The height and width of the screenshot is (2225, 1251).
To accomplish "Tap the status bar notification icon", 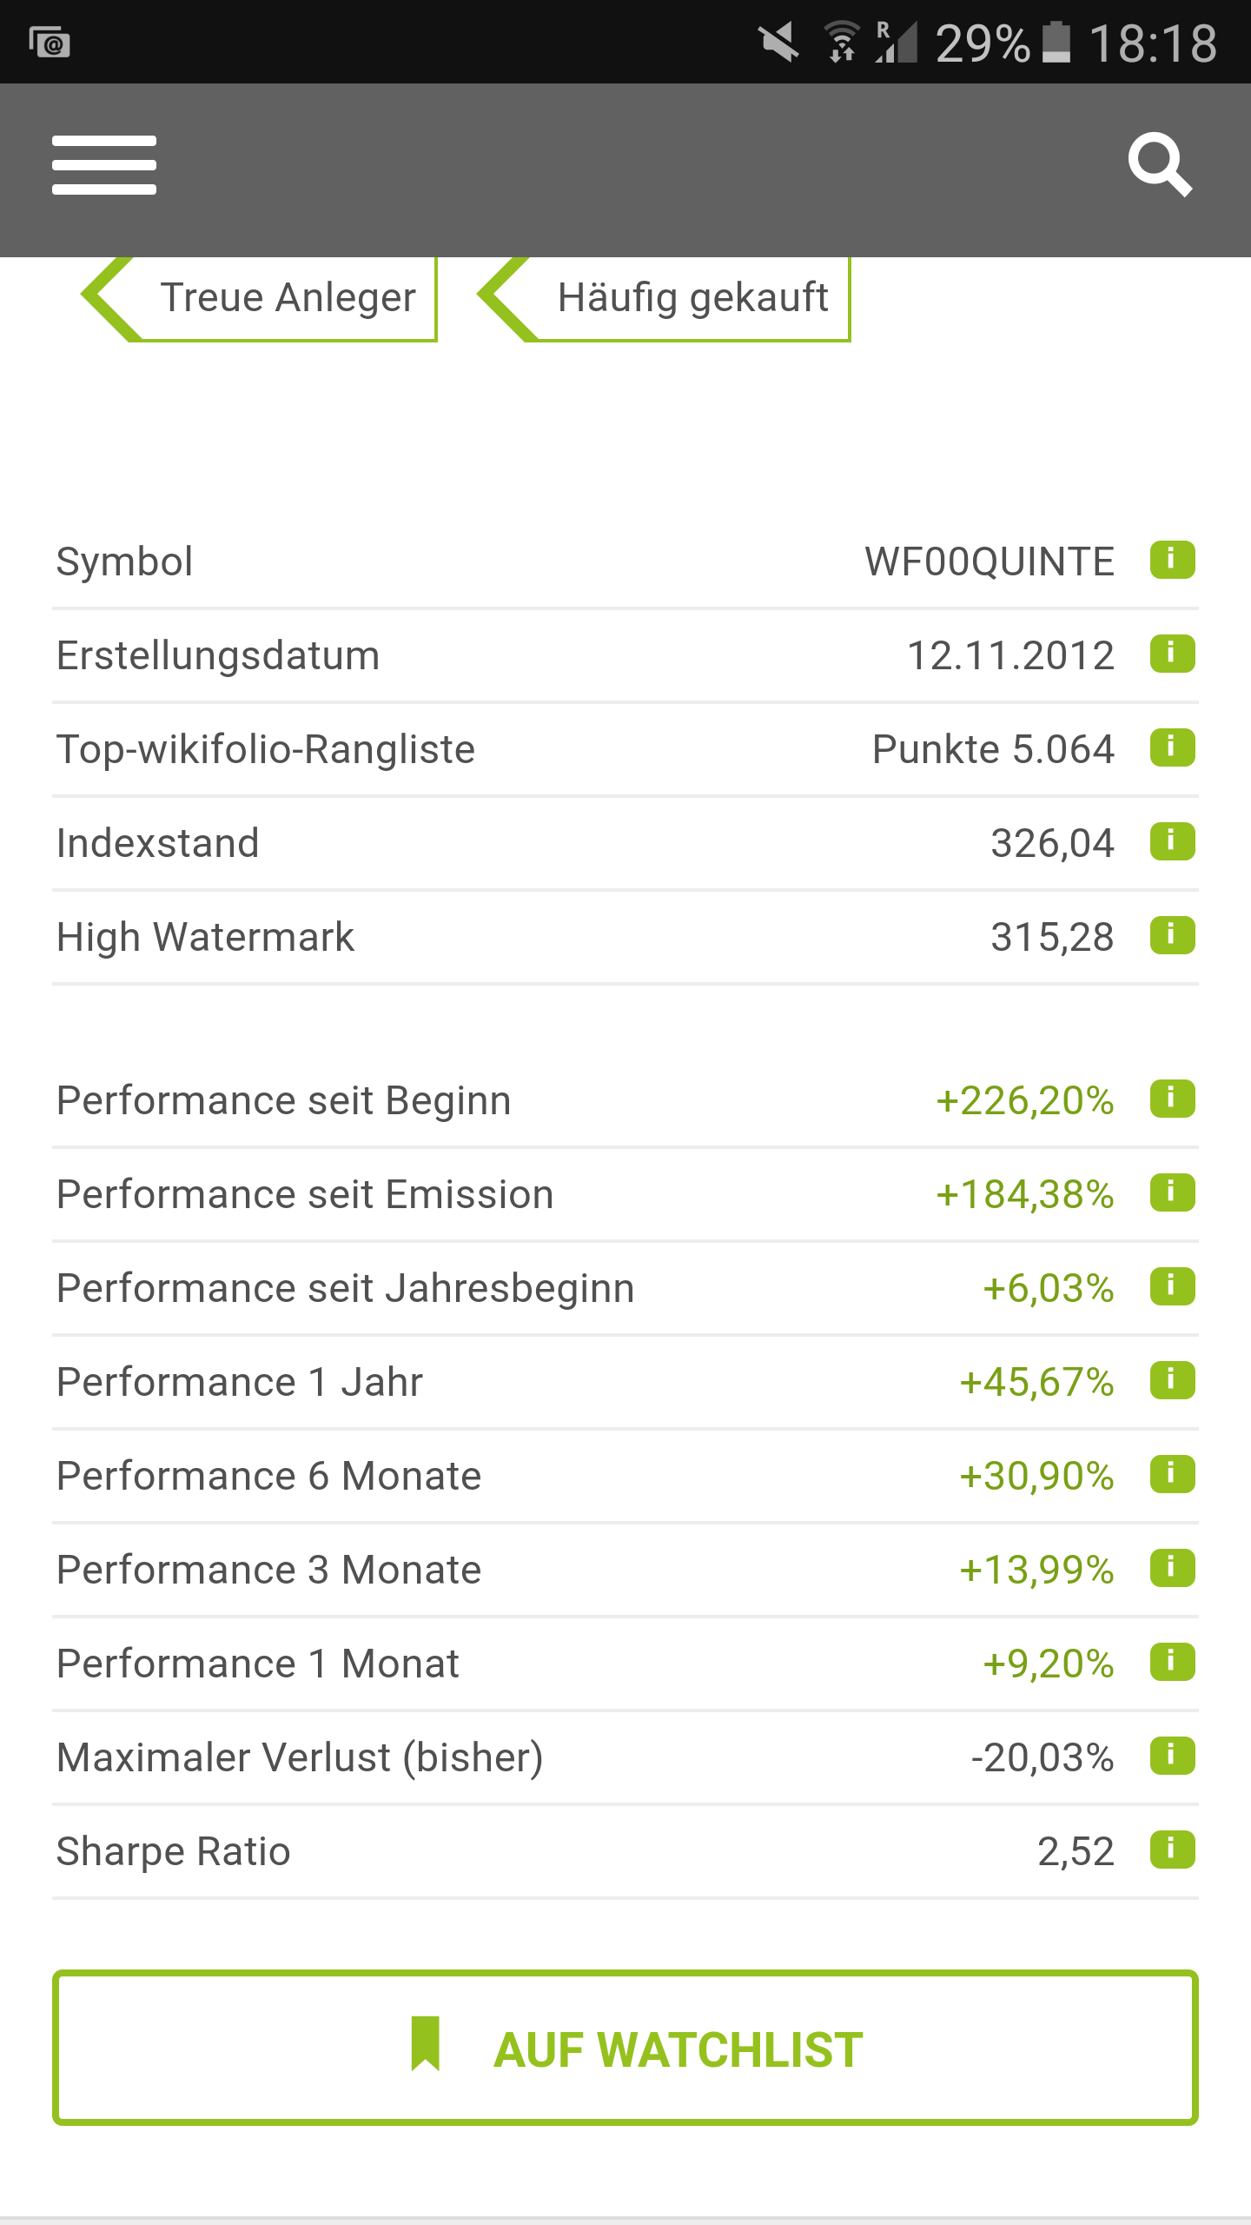I will (x=50, y=42).
